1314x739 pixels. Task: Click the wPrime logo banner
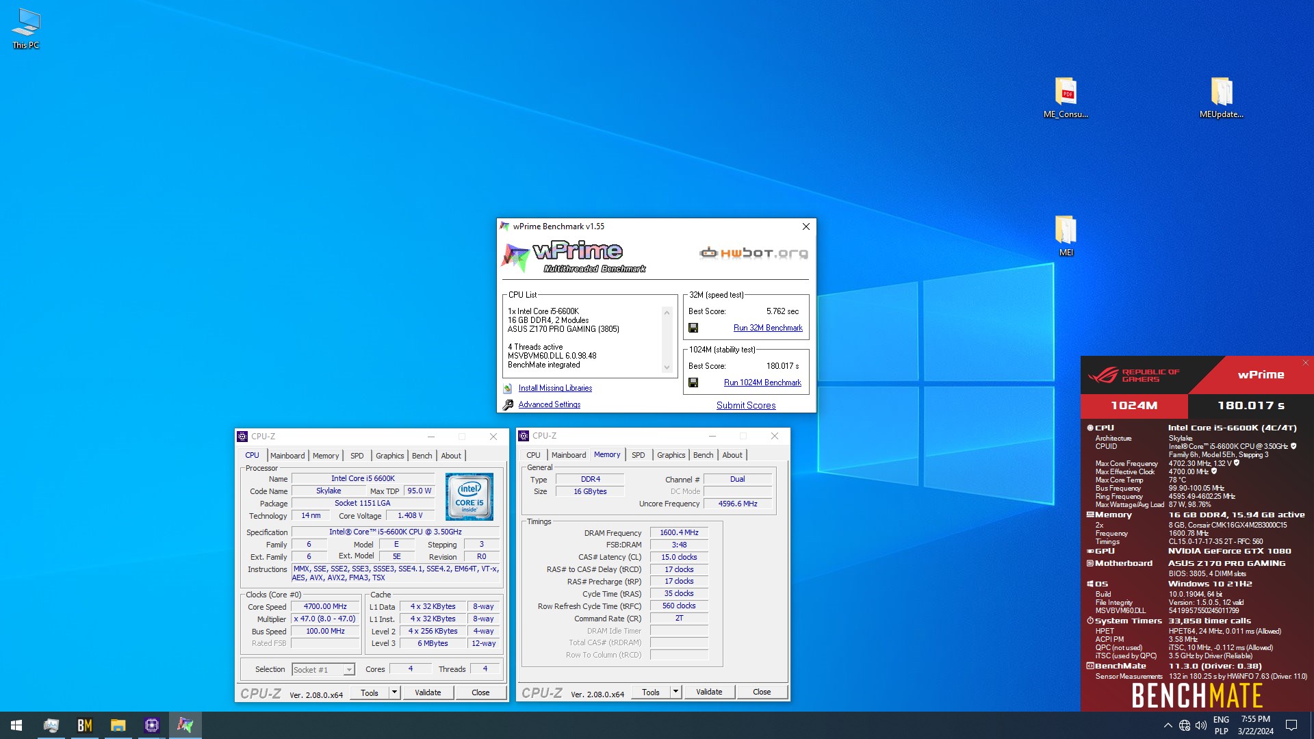coord(575,257)
